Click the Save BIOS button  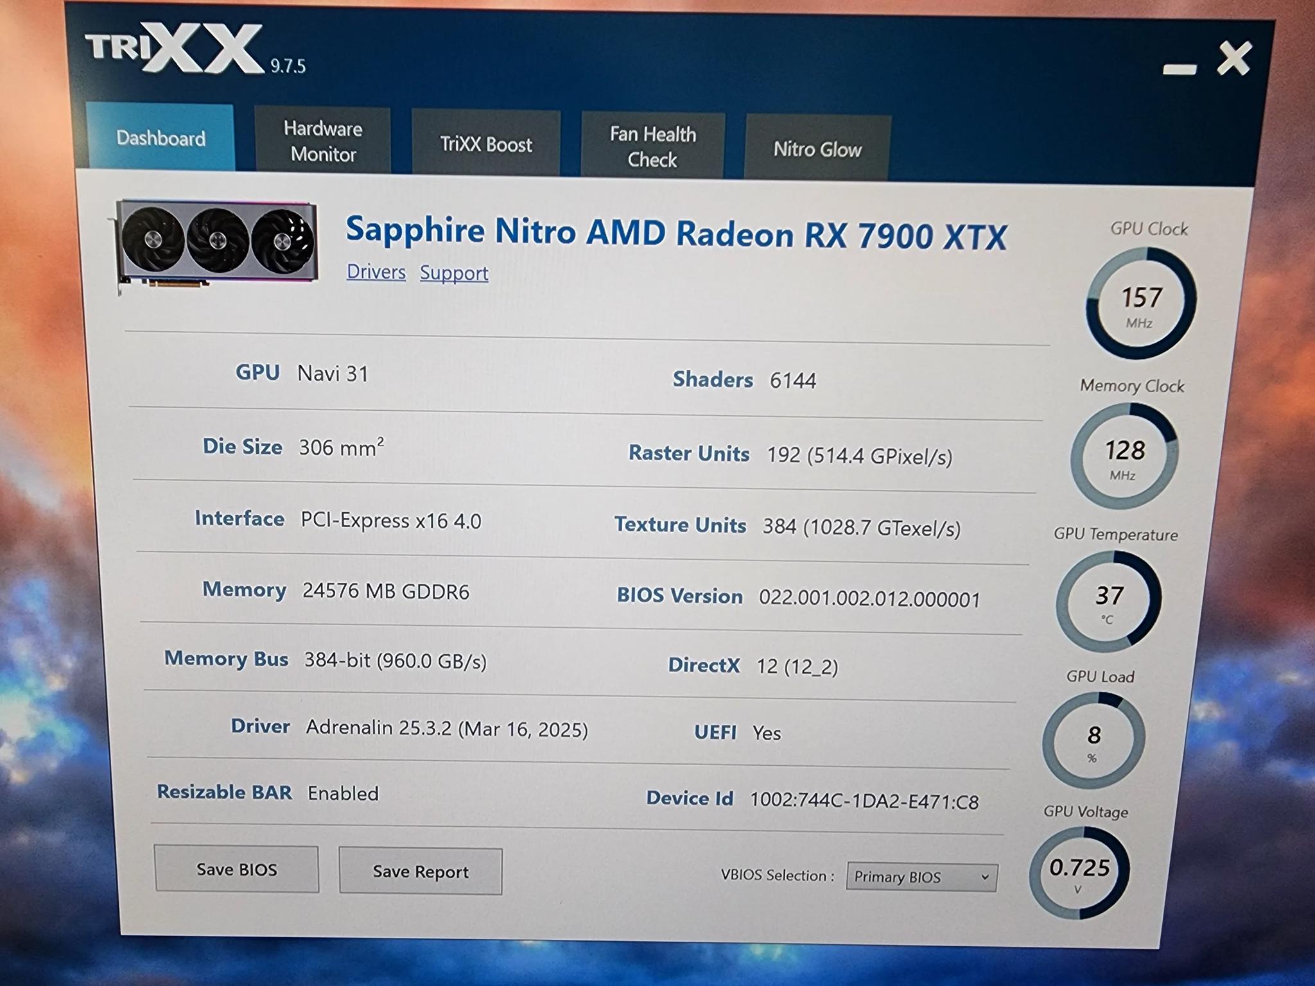coord(236,869)
